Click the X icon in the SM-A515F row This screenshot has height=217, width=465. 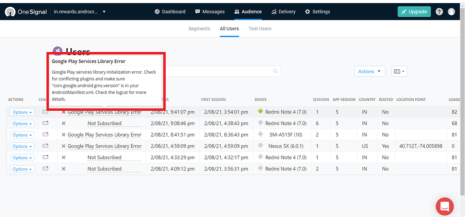tap(64, 134)
